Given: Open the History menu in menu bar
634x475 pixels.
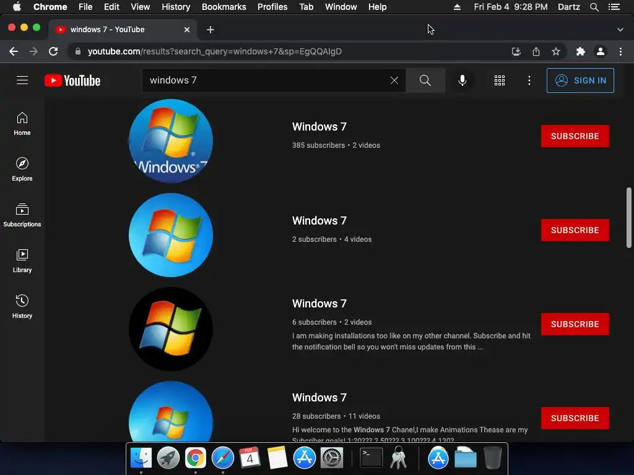Looking at the screenshot, I should click(x=176, y=7).
